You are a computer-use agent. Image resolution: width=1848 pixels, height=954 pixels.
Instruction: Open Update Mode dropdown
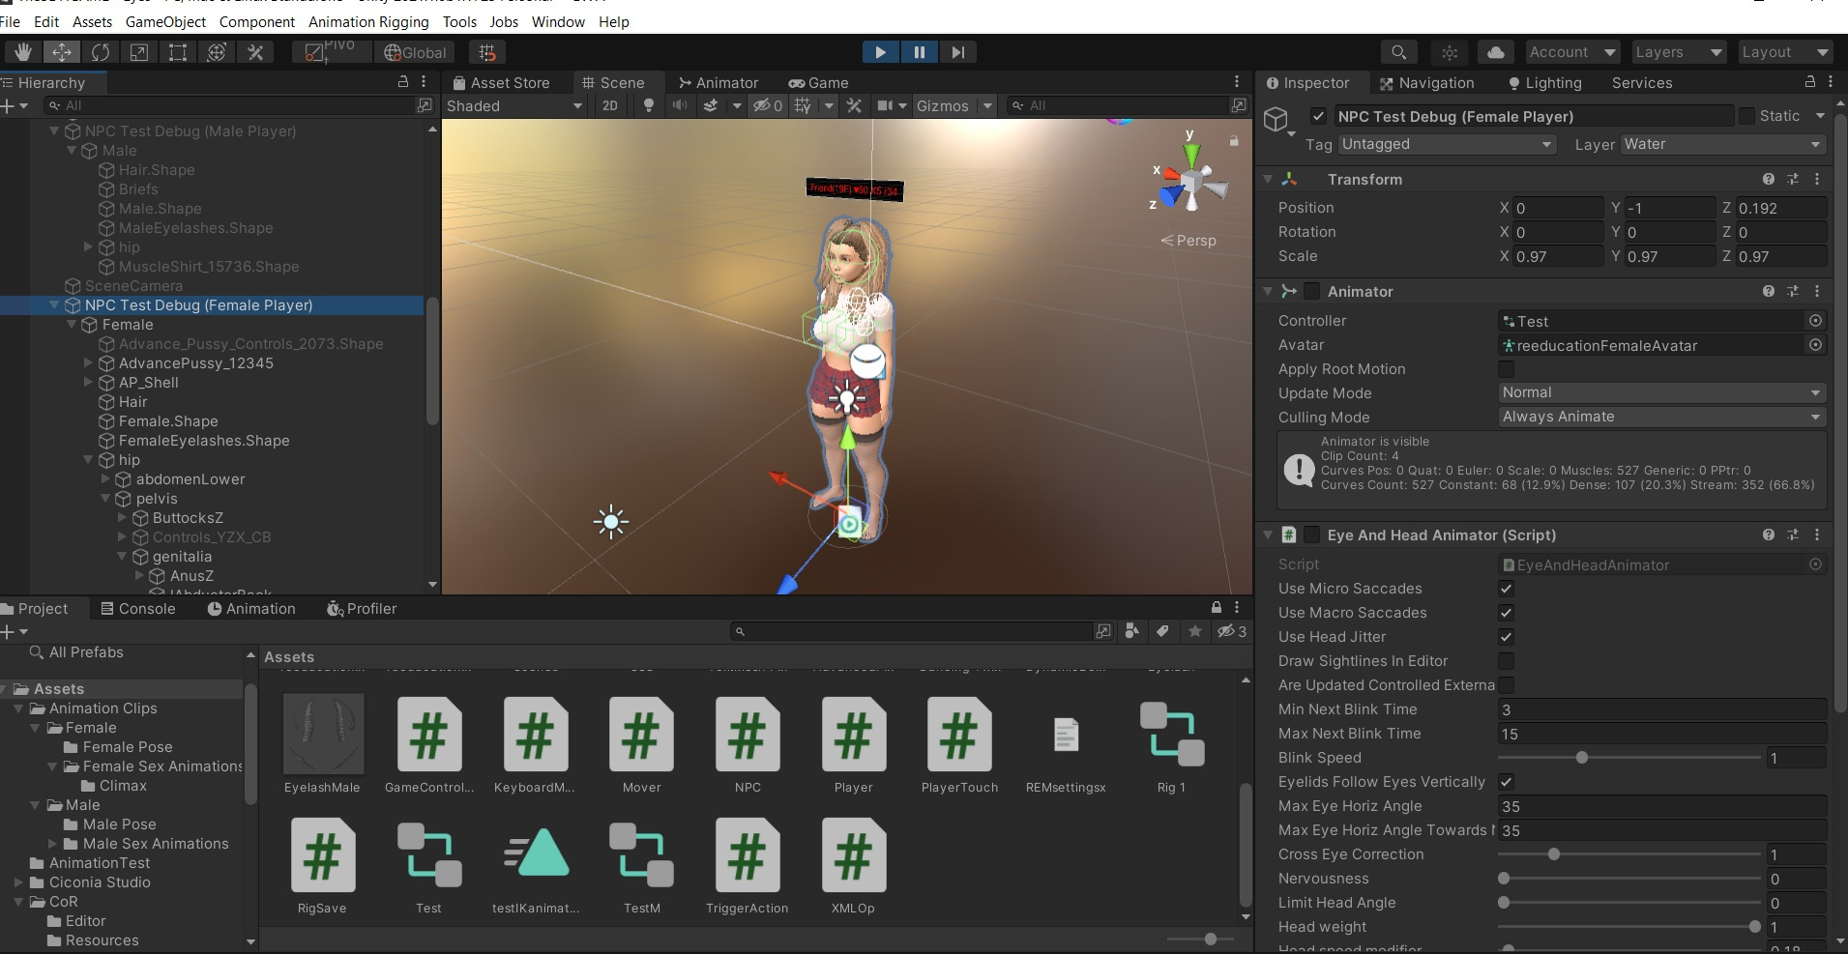pos(1661,393)
